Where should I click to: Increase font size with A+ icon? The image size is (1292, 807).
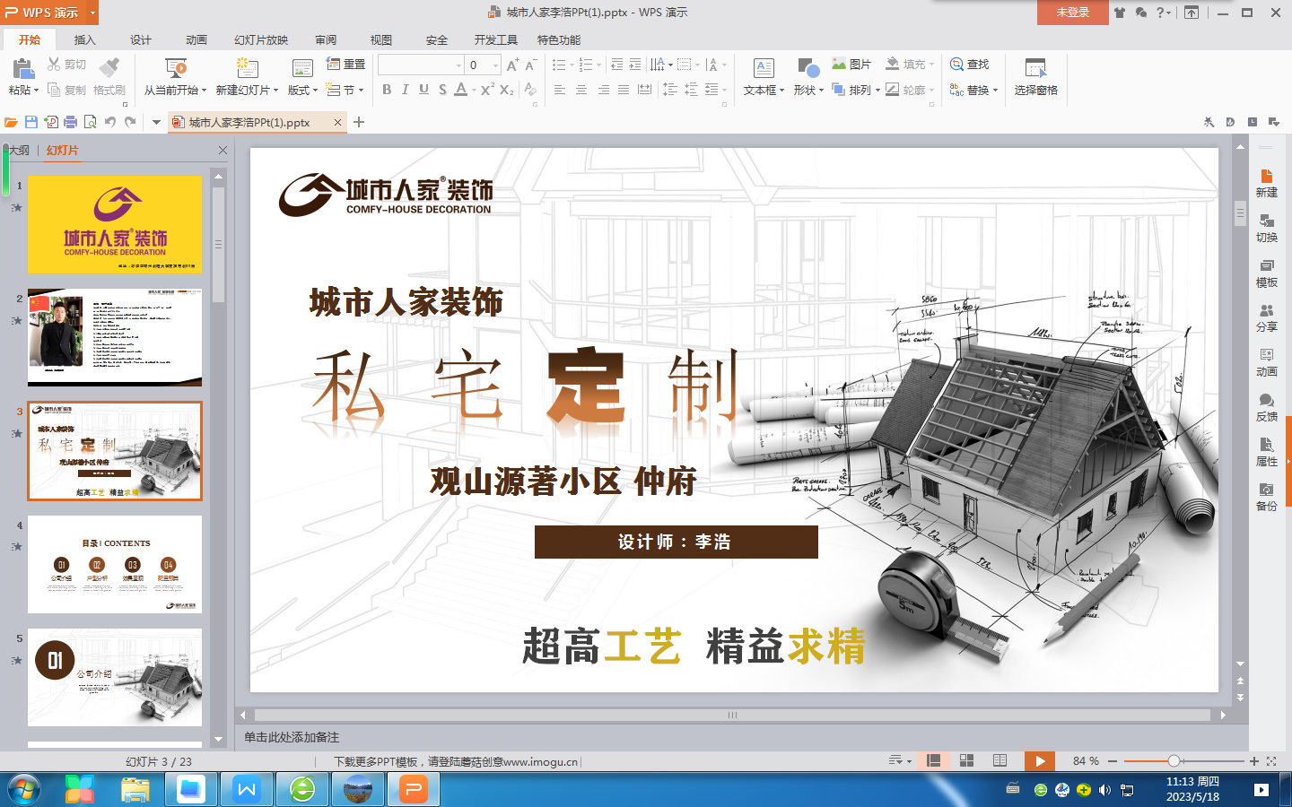(x=512, y=65)
